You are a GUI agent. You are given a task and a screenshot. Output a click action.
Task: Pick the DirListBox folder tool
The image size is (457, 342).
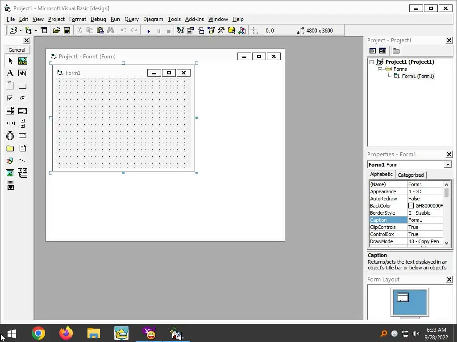click(x=10, y=148)
